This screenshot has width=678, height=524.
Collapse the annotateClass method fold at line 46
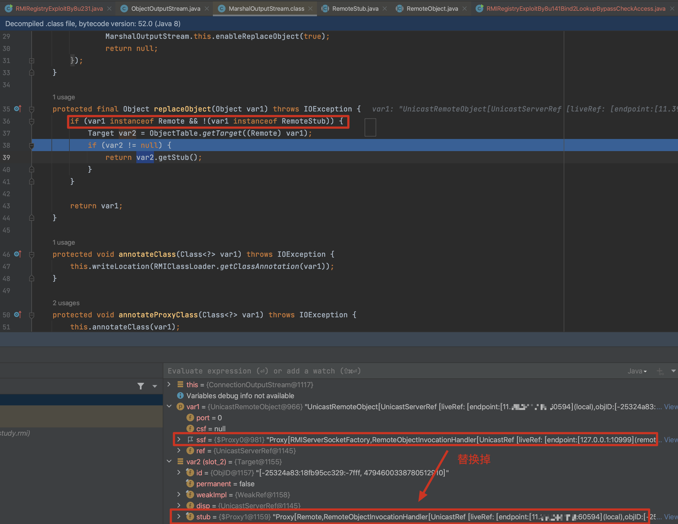click(x=32, y=255)
